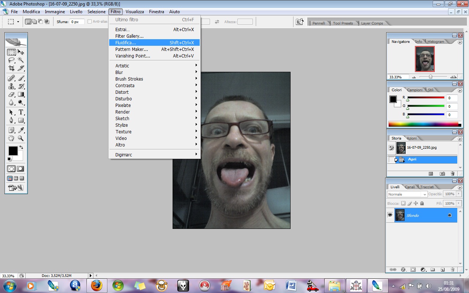Select the Eraser tool
The width and height of the screenshot is (469, 293).
pyautogui.click(x=11, y=94)
